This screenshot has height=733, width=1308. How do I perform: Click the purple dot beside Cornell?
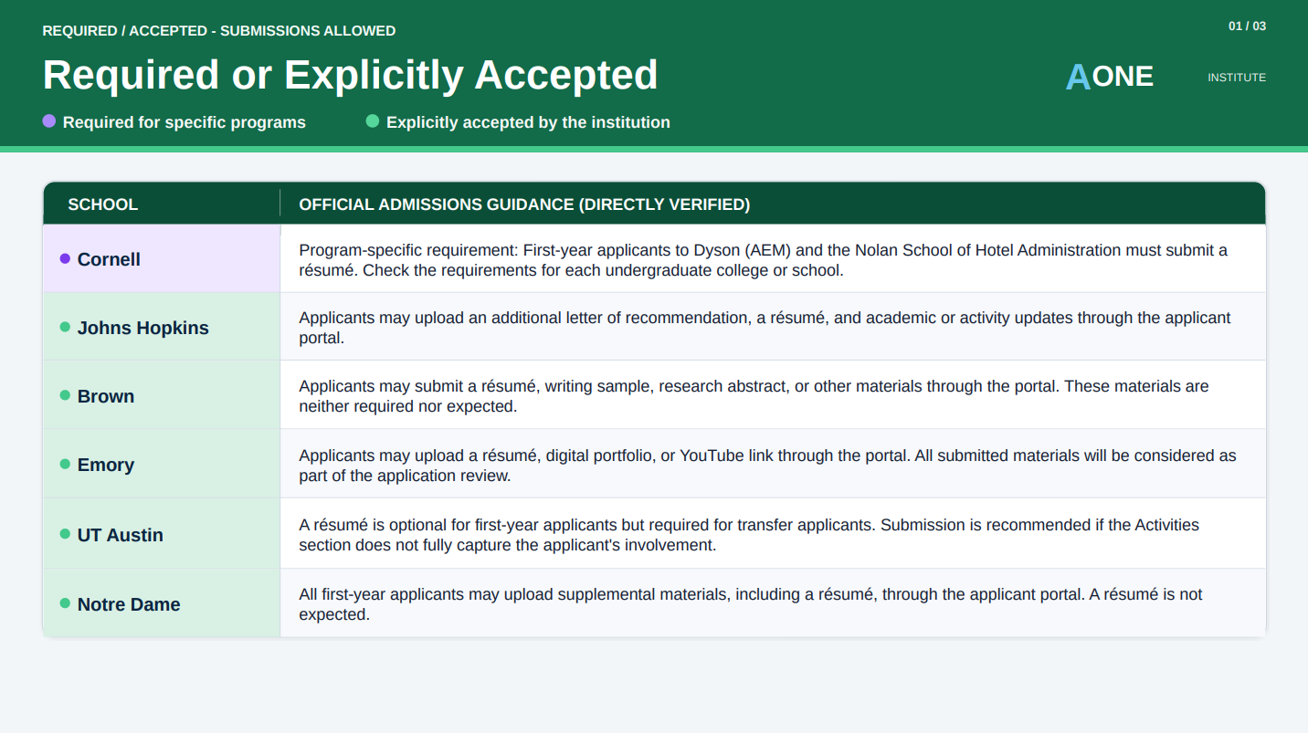pos(65,258)
